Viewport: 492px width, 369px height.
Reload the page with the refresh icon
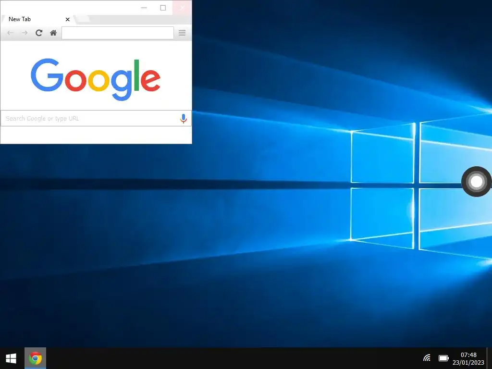point(39,33)
